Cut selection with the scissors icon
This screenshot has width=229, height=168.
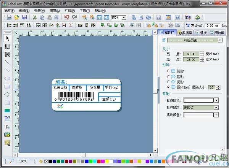35,17
